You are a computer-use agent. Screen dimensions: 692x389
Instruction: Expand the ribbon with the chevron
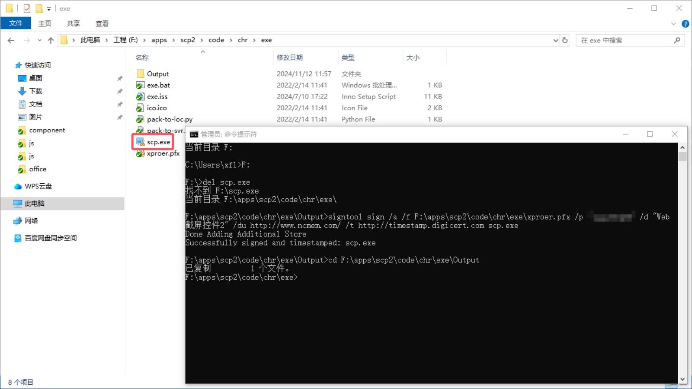[673, 24]
